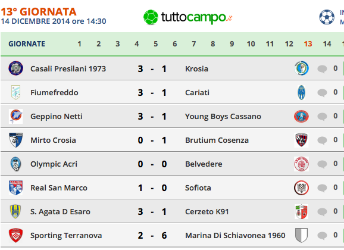Viewport: 344px width, 250px height.
Task: Open the S. Agata D Esaro team link
Action: click(60, 211)
